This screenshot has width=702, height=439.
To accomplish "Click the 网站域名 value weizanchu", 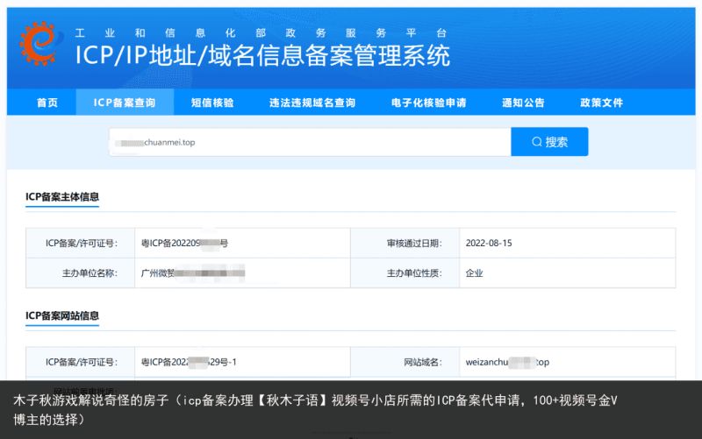I will tap(507, 362).
